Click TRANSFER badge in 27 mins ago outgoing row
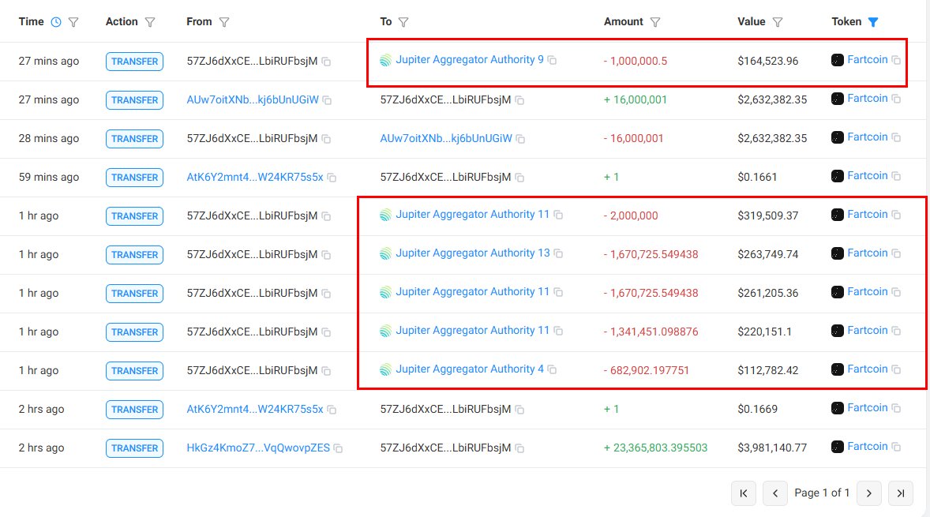The height and width of the screenshot is (517, 930). point(135,61)
